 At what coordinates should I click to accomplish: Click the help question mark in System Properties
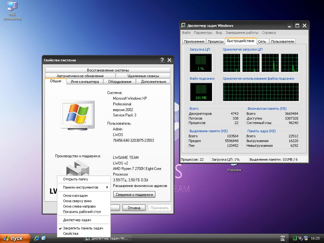click(x=162, y=60)
